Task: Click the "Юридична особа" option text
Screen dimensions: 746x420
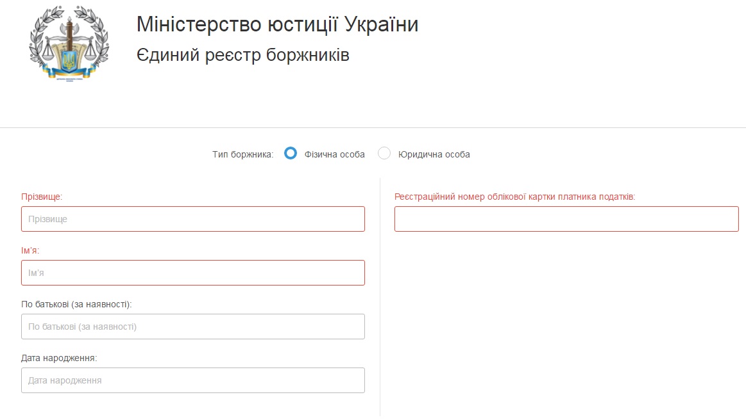Action: point(434,154)
